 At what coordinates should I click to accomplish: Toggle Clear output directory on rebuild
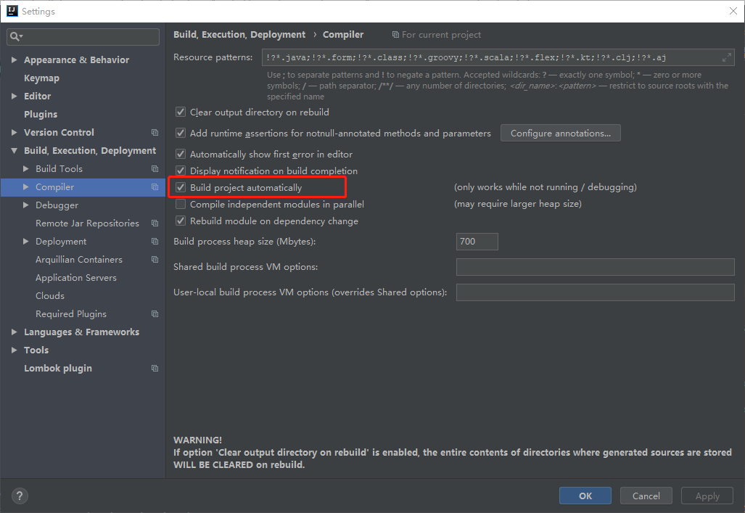[x=181, y=112]
